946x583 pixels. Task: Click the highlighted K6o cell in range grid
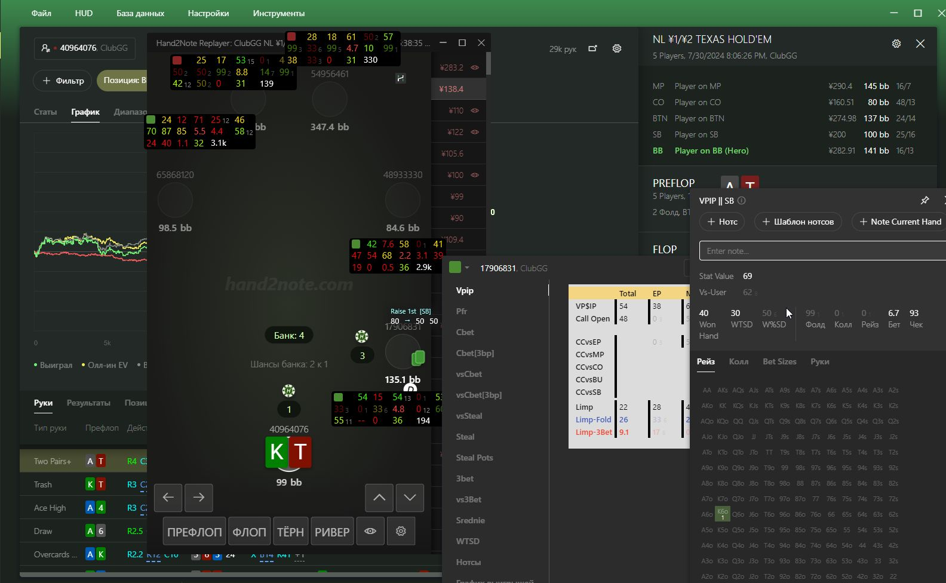(723, 514)
